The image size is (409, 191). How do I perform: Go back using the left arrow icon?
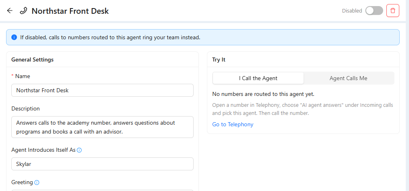[10, 11]
